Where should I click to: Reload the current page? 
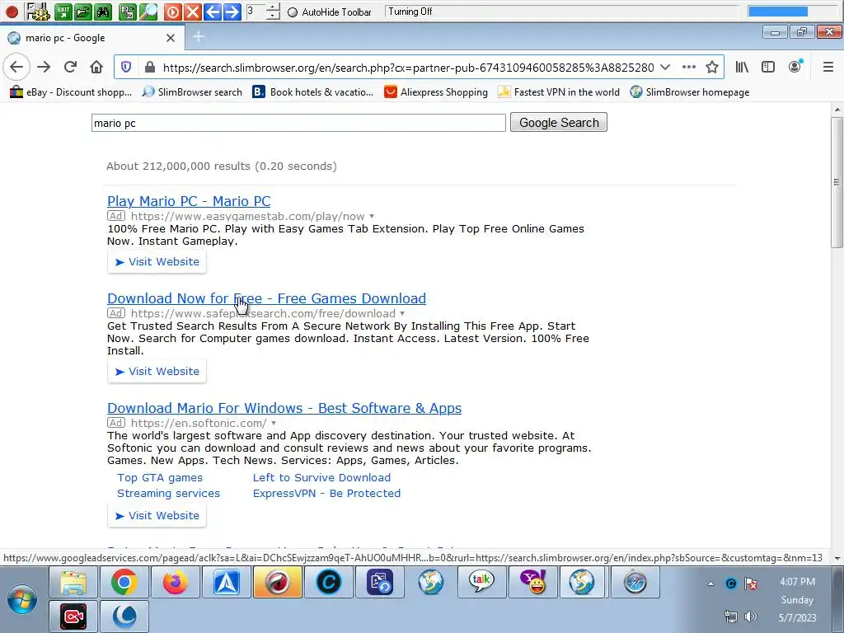click(70, 67)
